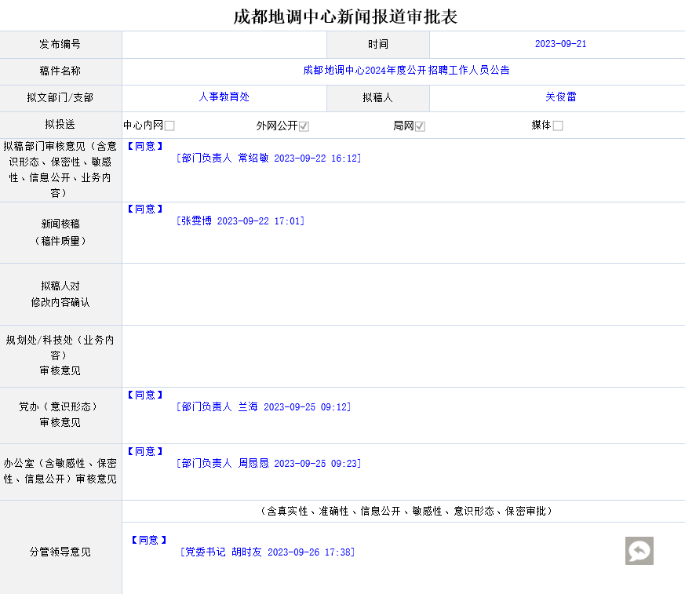This screenshot has height=594, width=685.
Task: Click the 人事教育处 department value
Action: pyautogui.click(x=224, y=97)
